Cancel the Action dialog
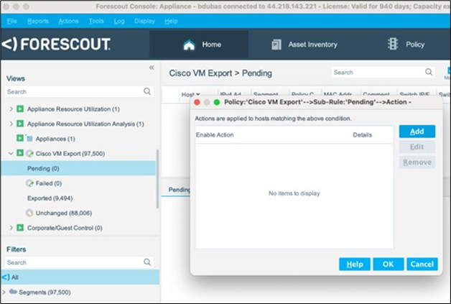The height and width of the screenshot is (304, 451). (x=422, y=264)
